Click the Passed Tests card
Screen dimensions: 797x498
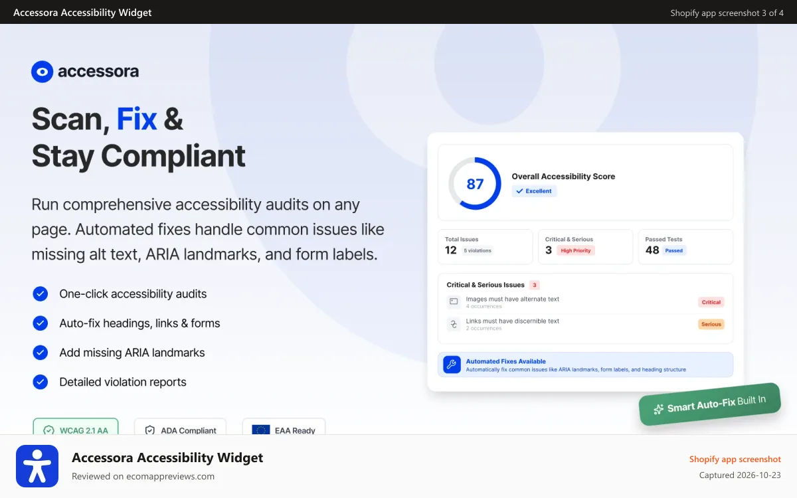tap(685, 247)
